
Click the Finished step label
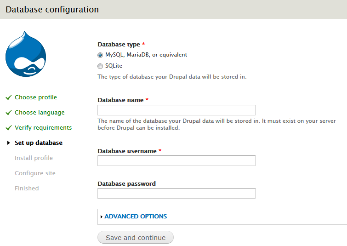pyautogui.click(x=27, y=189)
